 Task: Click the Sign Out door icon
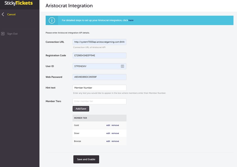3,34
